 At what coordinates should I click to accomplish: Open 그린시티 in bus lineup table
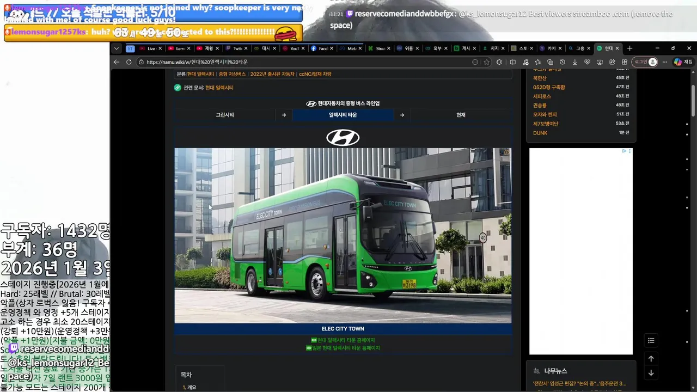click(x=225, y=115)
